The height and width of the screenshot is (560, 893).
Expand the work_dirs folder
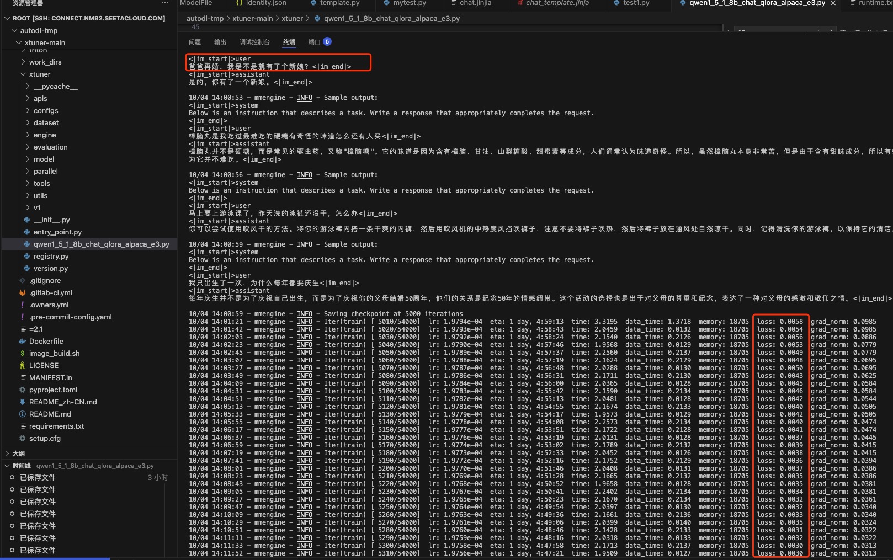pyautogui.click(x=24, y=62)
